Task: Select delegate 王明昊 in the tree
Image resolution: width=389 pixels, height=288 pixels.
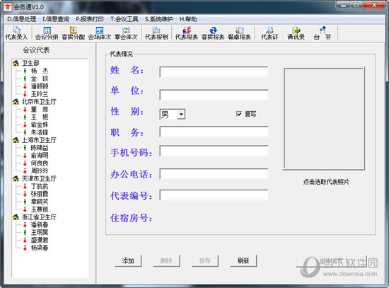Action: click(x=40, y=232)
